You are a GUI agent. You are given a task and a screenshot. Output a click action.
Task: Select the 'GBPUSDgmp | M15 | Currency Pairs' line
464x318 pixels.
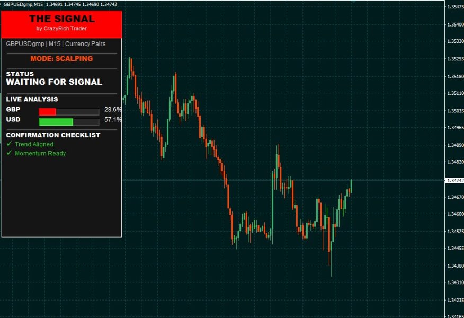(x=56, y=44)
